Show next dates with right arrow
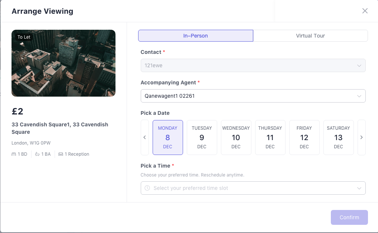378x233 pixels. coord(361,137)
